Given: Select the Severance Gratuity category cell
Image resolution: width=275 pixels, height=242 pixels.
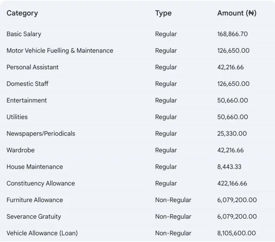Looking at the screenshot, I should tap(34, 217).
